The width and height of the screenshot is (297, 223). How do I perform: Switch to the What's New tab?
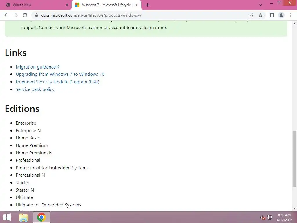pyautogui.click(x=36, y=5)
